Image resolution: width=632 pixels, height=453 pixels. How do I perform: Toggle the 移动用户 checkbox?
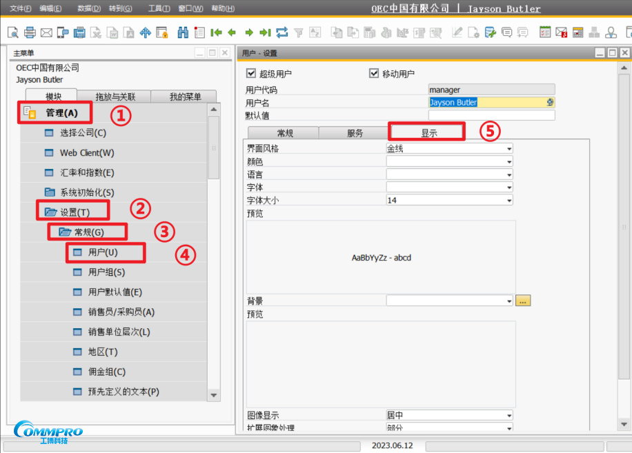click(x=374, y=73)
